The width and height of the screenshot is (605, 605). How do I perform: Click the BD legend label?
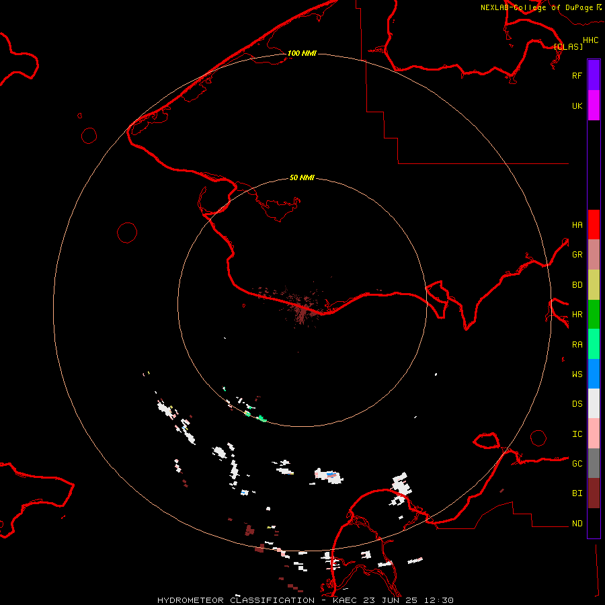[x=577, y=285]
